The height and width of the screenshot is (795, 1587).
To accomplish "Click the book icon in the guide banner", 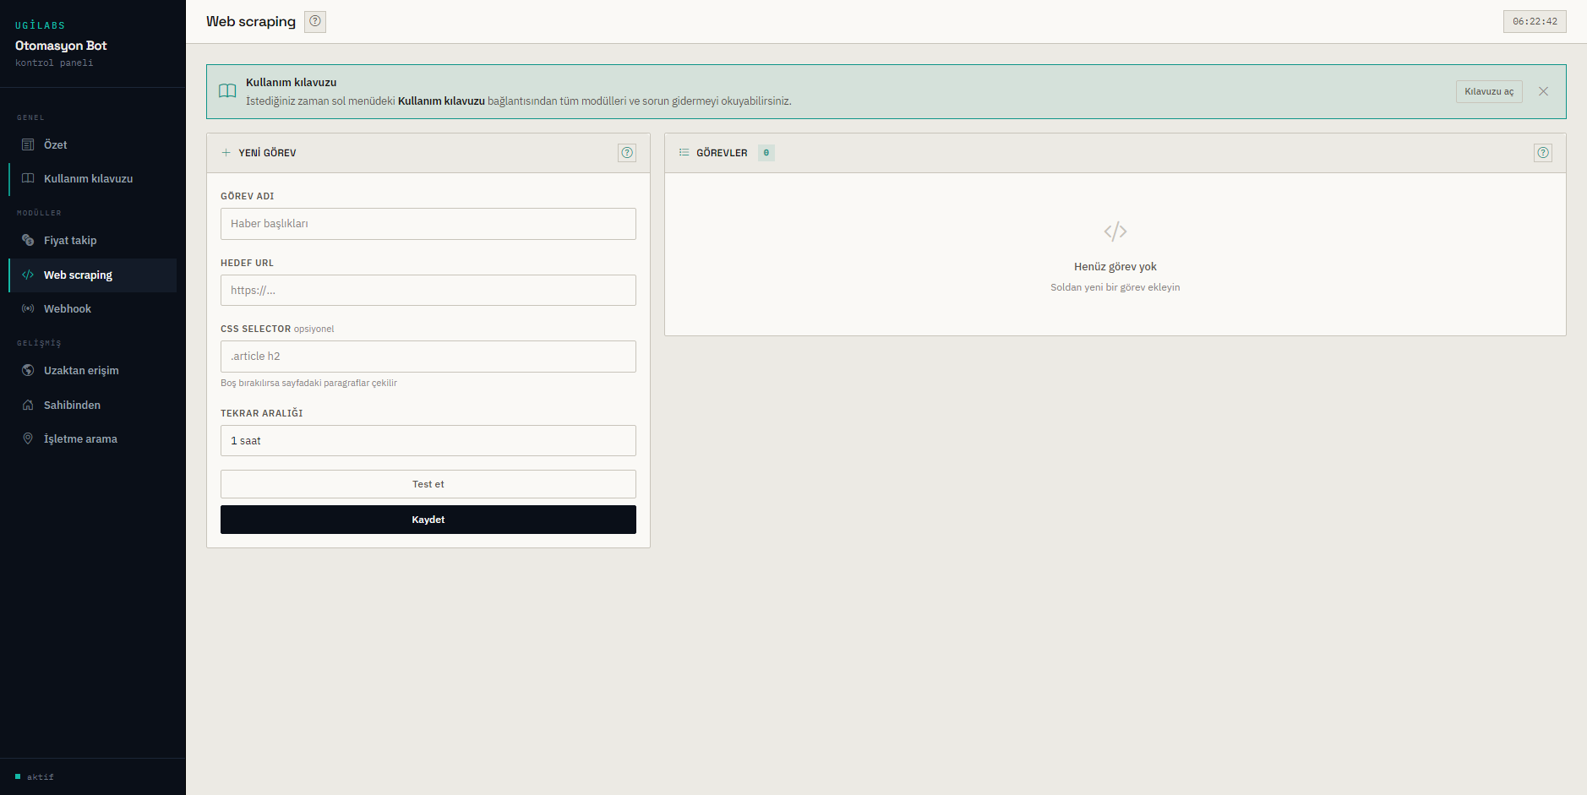I will tap(227, 91).
